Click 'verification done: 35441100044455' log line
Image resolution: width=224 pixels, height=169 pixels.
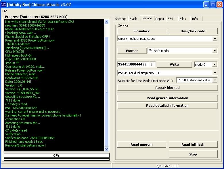(30, 138)
